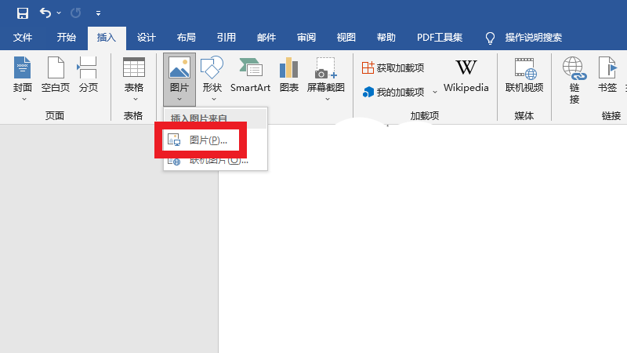The width and height of the screenshot is (627, 353).
Task: Insert online video (联机视频)
Action: click(x=524, y=77)
